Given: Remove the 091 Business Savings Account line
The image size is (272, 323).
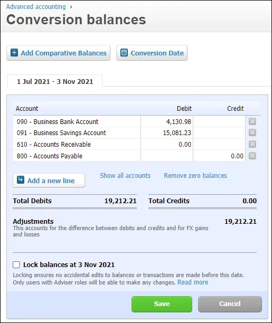Looking at the screenshot, I should point(252,132).
